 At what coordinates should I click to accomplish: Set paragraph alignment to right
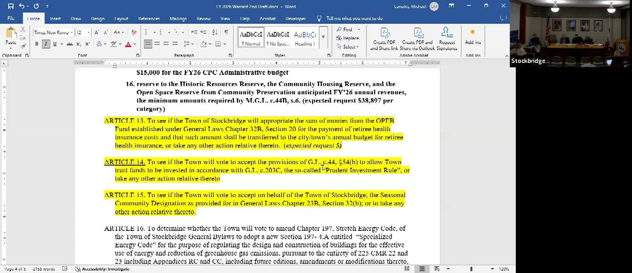[166, 44]
